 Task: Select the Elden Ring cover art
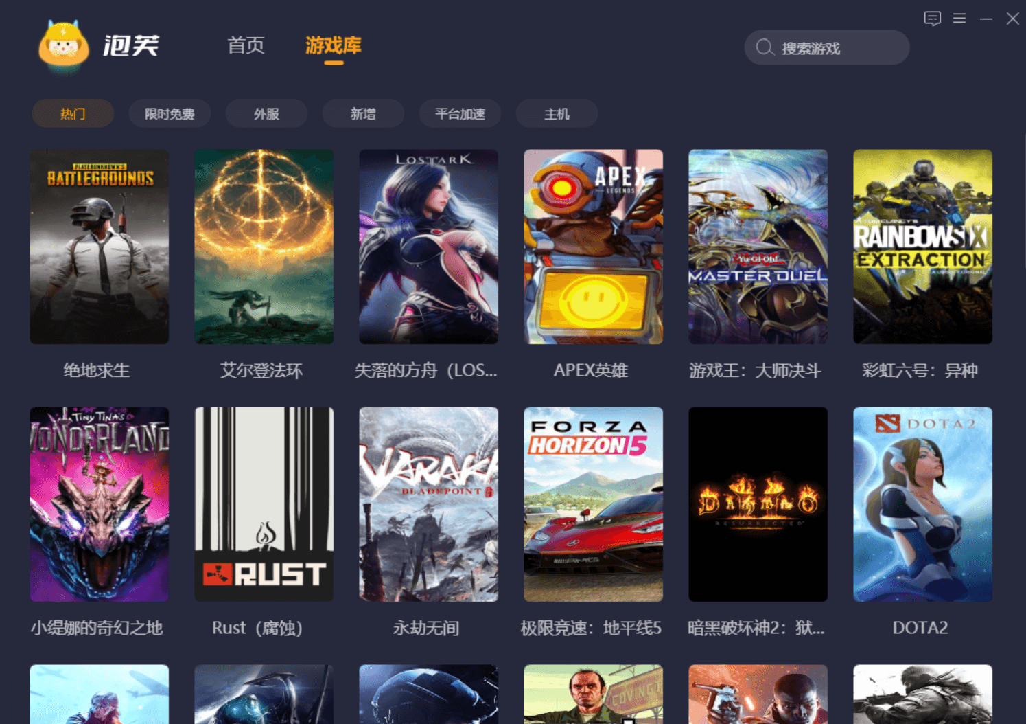pyautogui.click(x=264, y=247)
